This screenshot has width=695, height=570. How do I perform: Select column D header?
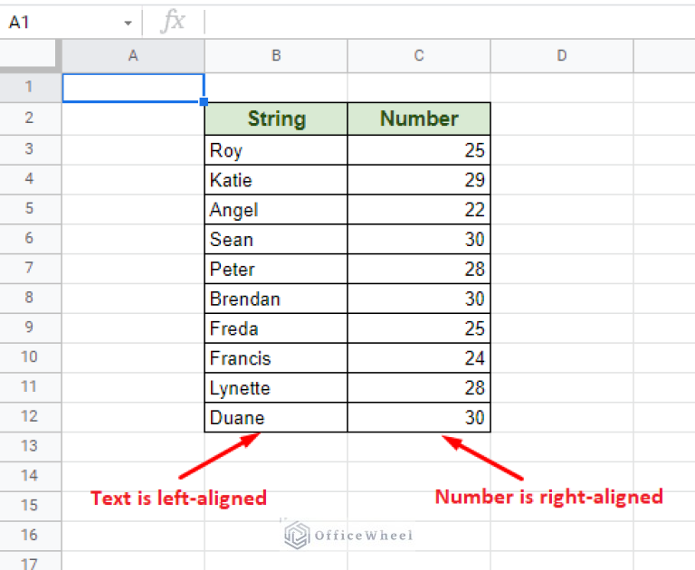point(561,56)
